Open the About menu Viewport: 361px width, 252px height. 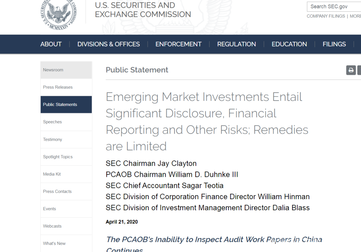[51, 44]
